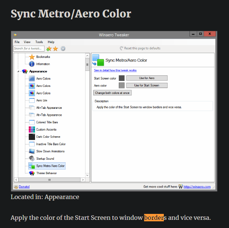Choose the Dark Color Scheme icon
Screen dimensions: 229x228
32,137
